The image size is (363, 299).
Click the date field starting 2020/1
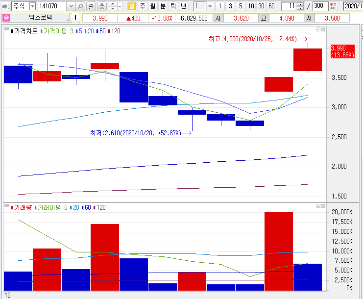(353, 6)
